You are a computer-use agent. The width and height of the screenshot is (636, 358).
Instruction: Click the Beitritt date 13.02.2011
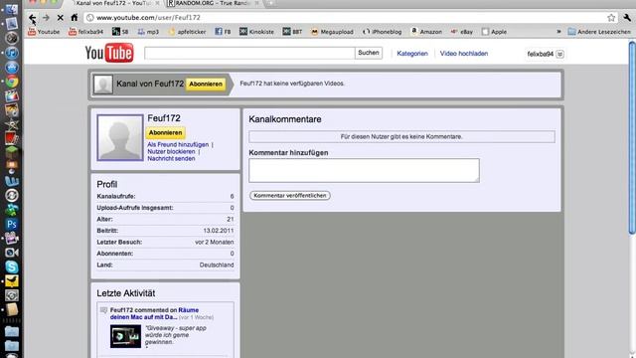[x=219, y=231]
